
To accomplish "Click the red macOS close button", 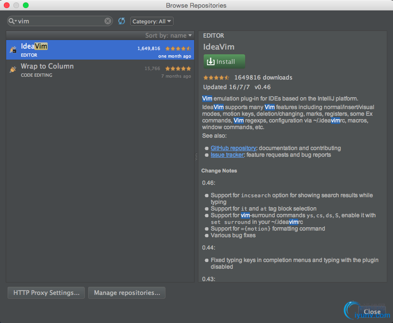I will click(7, 5).
